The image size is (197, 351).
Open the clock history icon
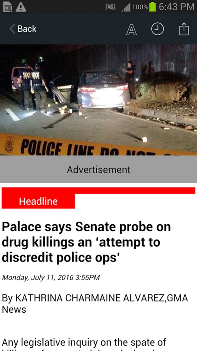click(x=158, y=29)
